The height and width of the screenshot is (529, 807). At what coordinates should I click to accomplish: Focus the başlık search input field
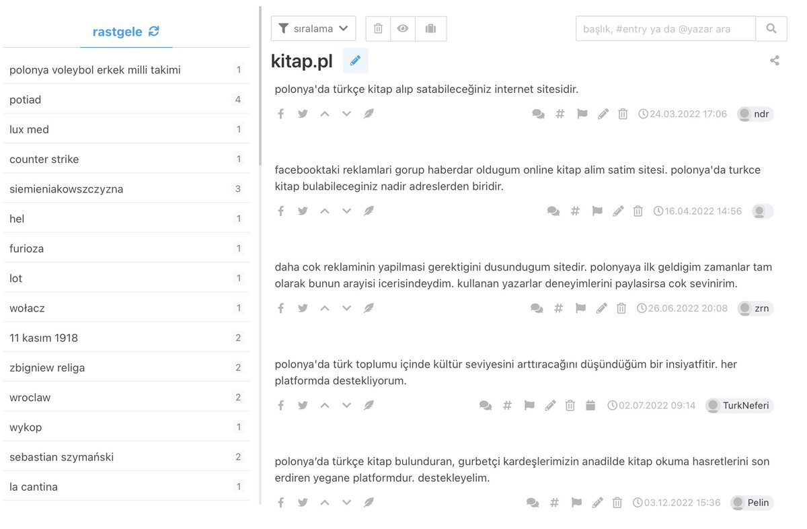666,28
